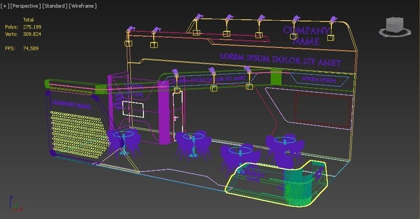Select the white rectangular monitor on left wall
The height and width of the screenshot is (219, 420).
click(133, 109)
